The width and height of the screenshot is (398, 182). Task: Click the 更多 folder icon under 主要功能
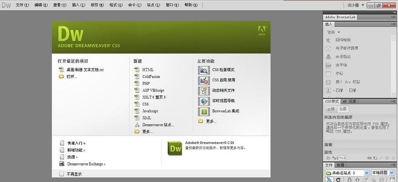[201, 121]
